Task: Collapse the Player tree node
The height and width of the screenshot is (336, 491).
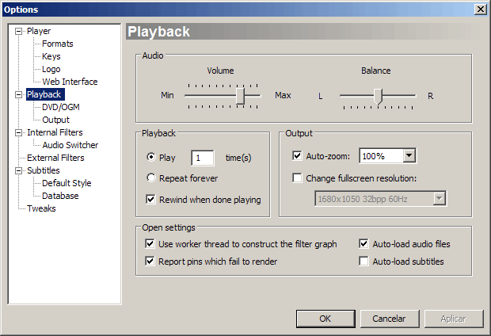Action: (19, 32)
